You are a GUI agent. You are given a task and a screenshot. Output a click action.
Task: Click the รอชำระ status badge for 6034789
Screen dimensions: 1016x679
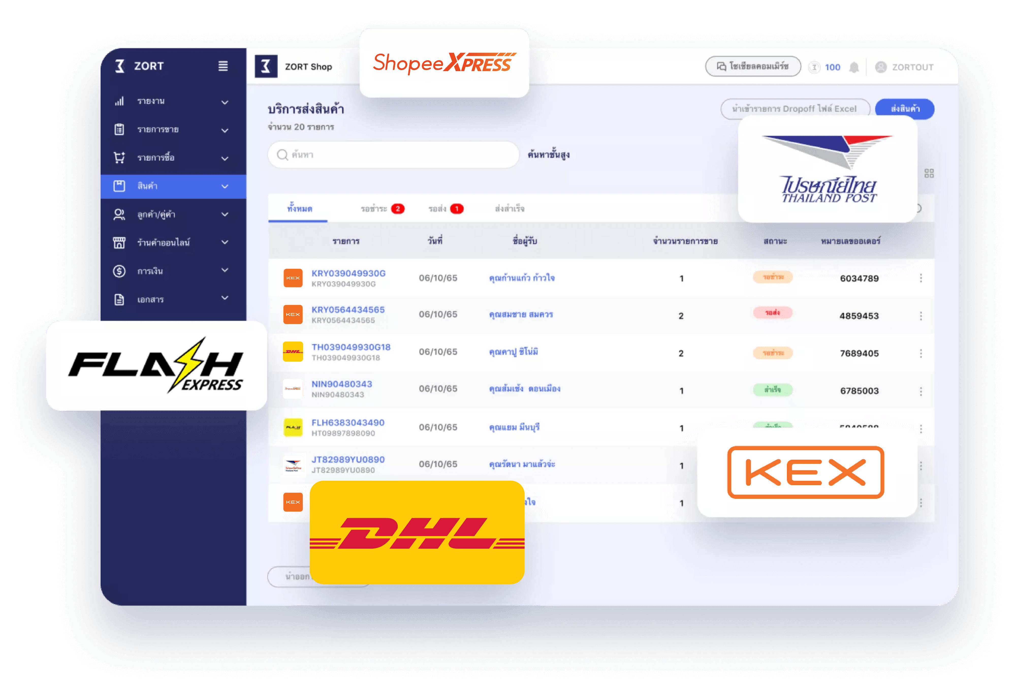pos(773,277)
